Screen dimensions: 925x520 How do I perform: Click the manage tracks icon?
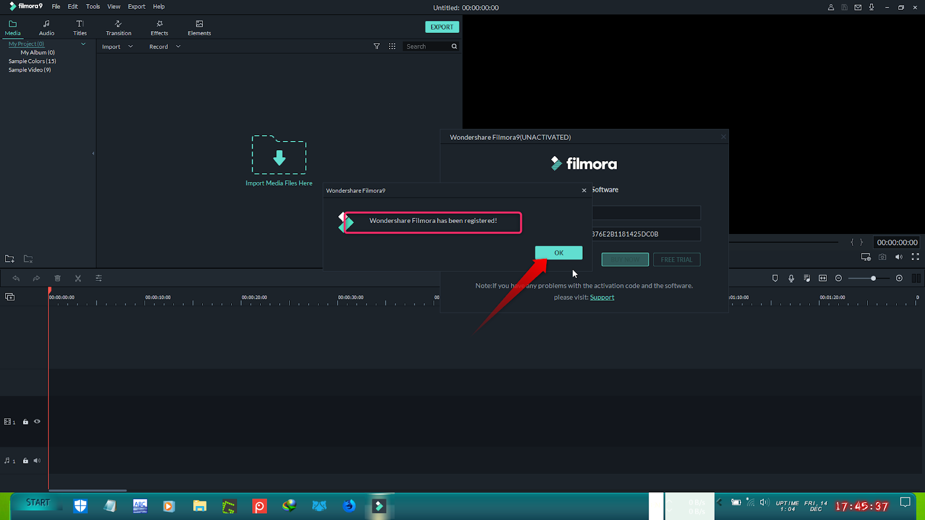tap(10, 297)
